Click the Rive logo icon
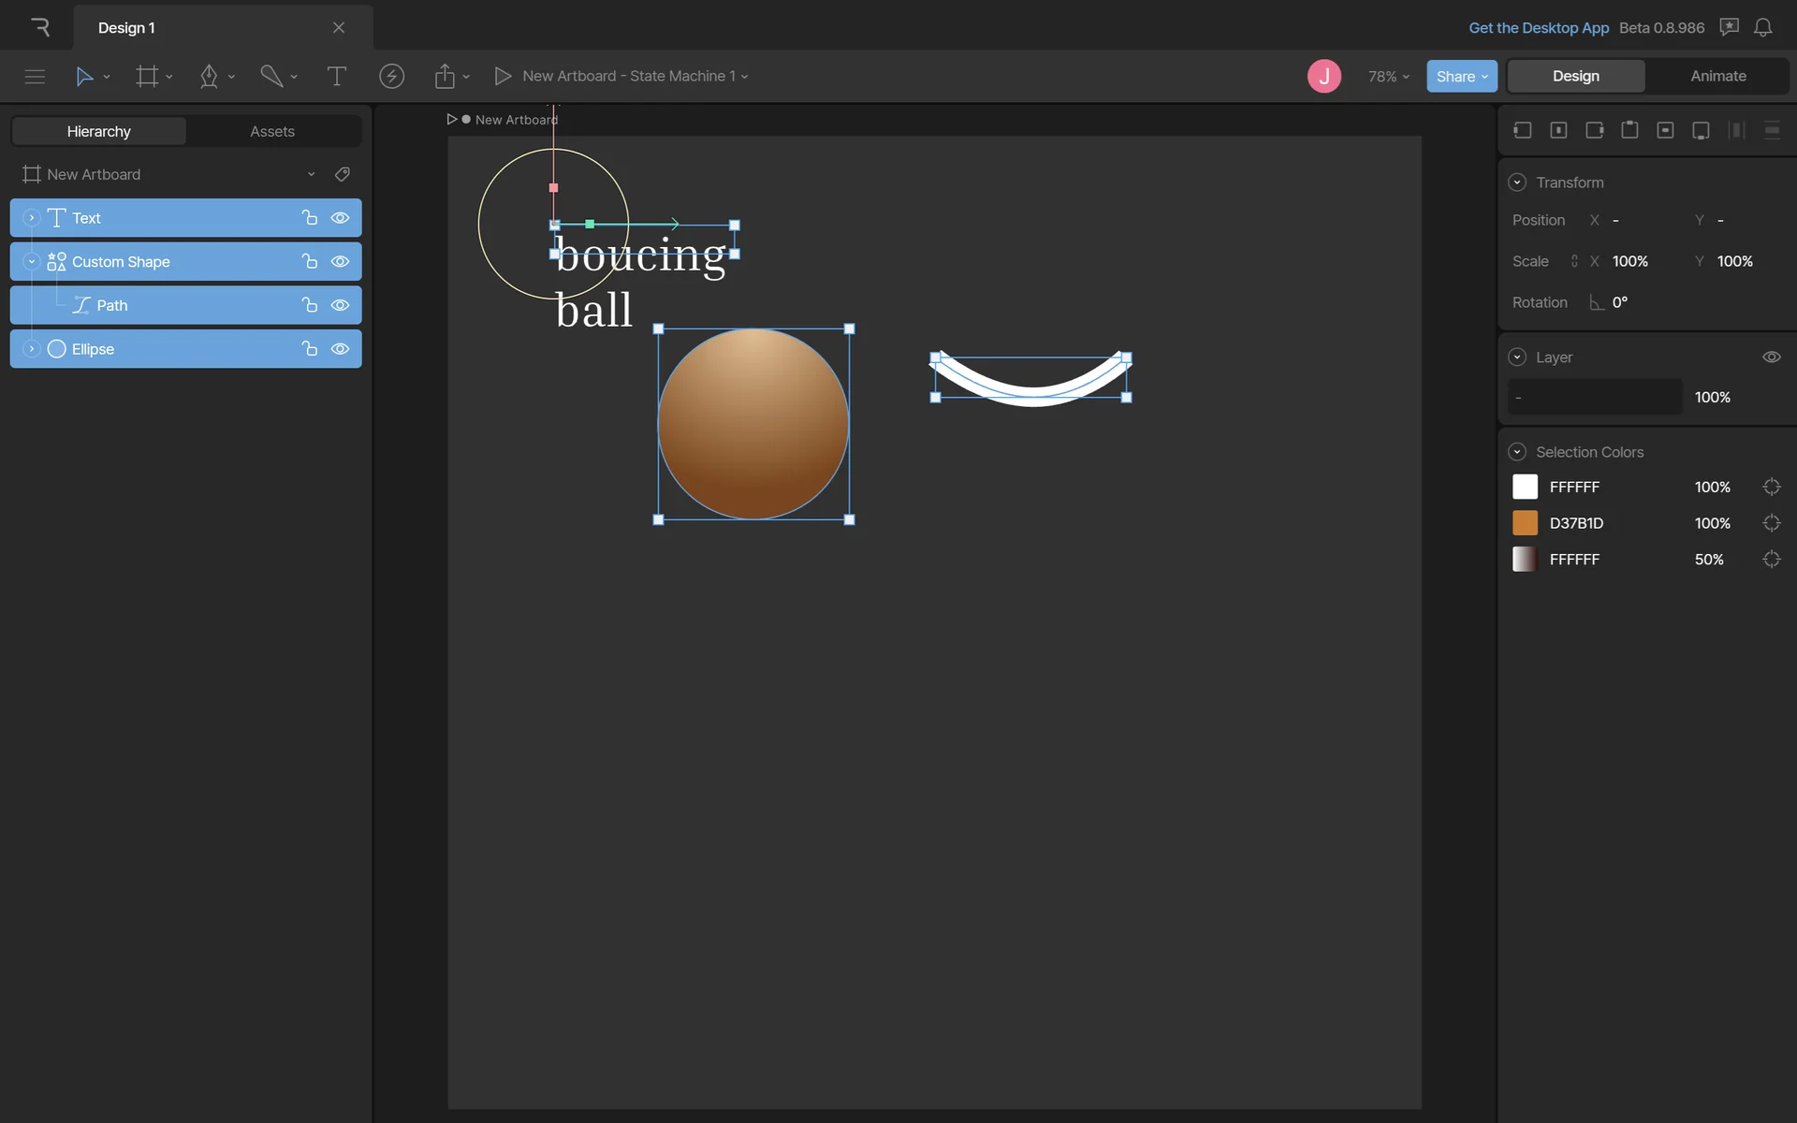1797x1123 pixels. click(x=39, y=27)
